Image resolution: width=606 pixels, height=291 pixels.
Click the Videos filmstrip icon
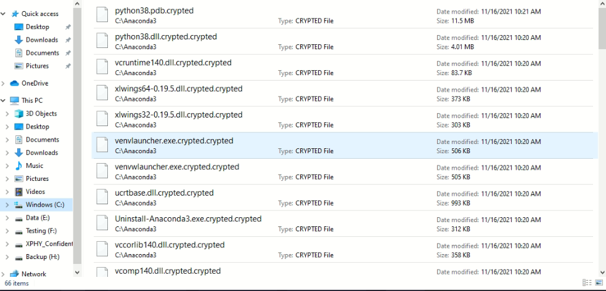[18, 191]
